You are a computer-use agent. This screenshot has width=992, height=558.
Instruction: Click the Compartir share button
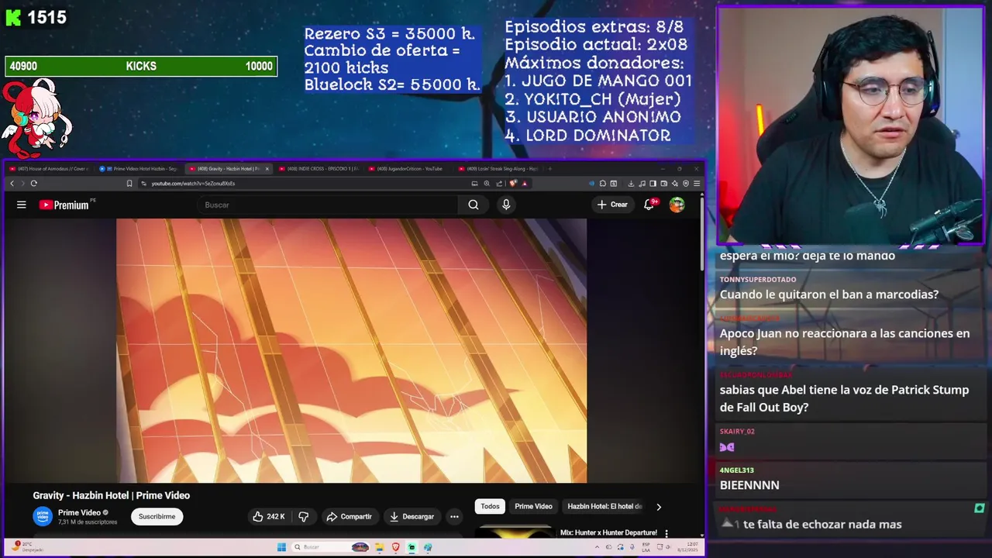click(350, 516)
